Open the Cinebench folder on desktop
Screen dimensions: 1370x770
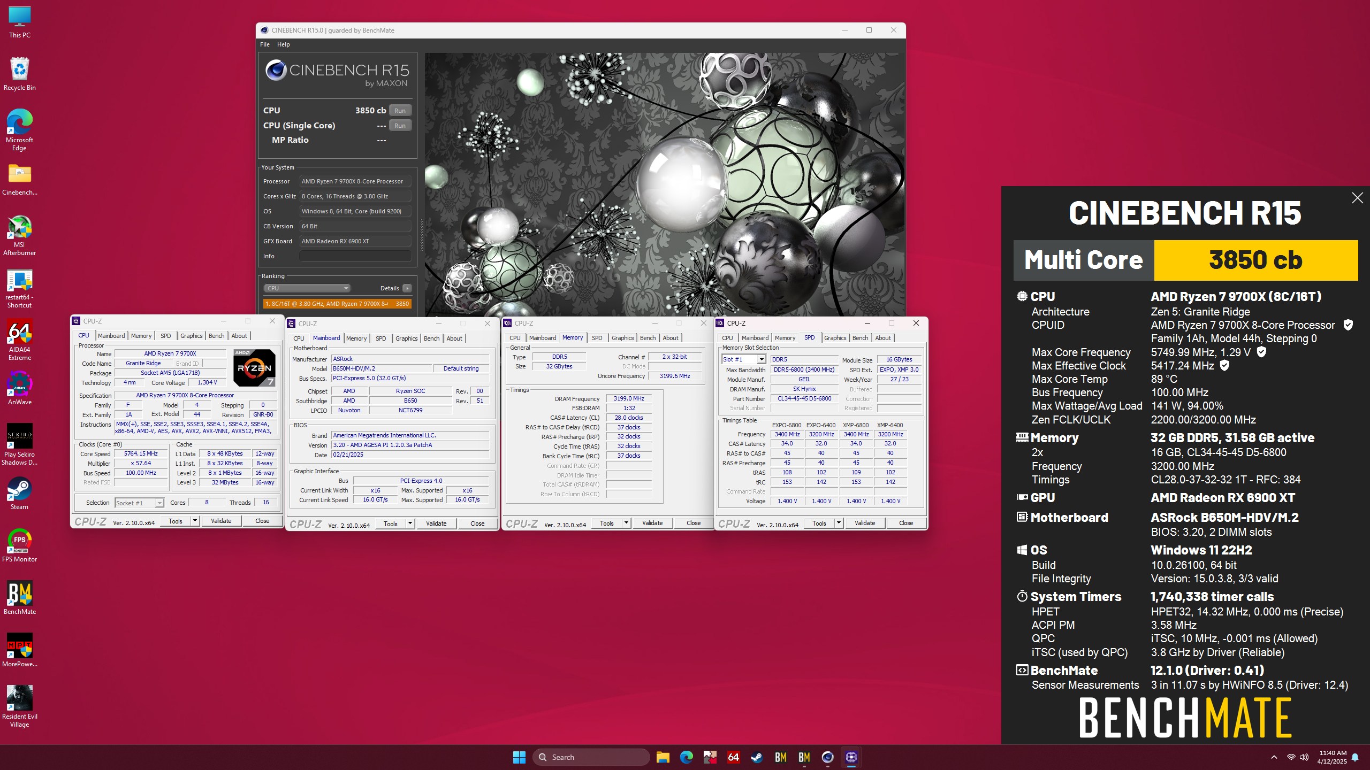[x=19, y=179]
